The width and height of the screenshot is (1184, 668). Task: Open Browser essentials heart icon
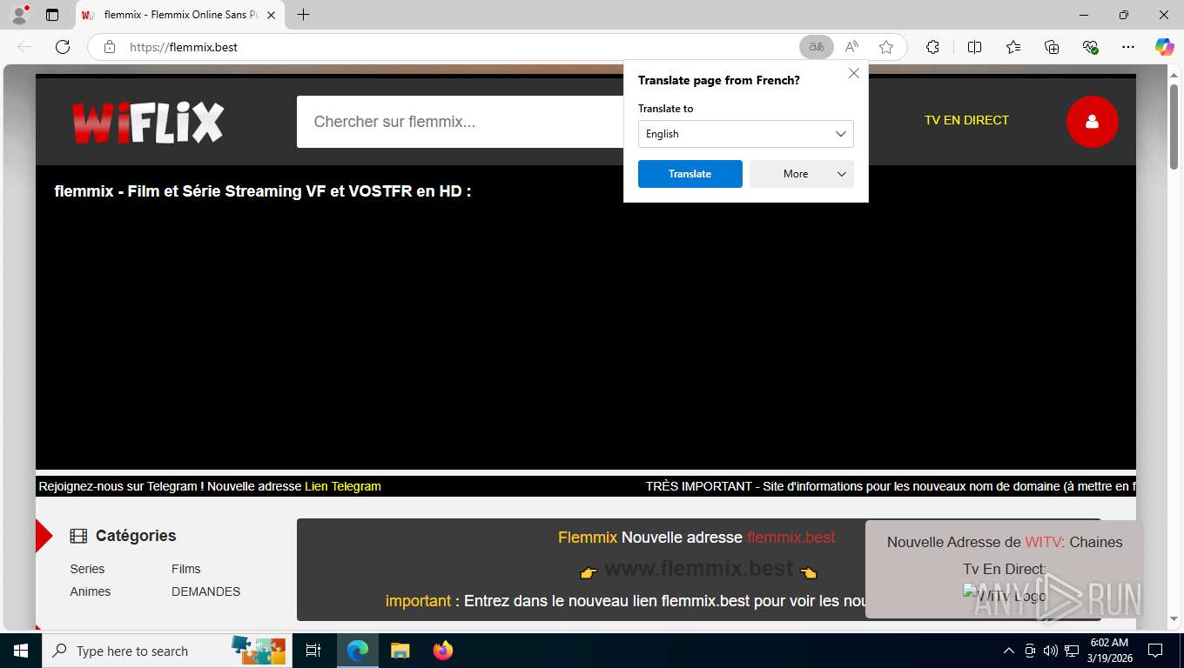pos(1090,47)
